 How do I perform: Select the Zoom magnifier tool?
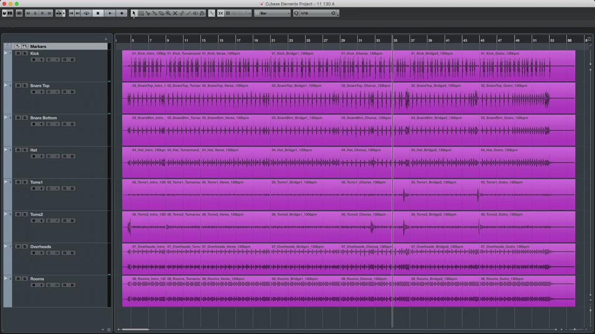(168, 13)
